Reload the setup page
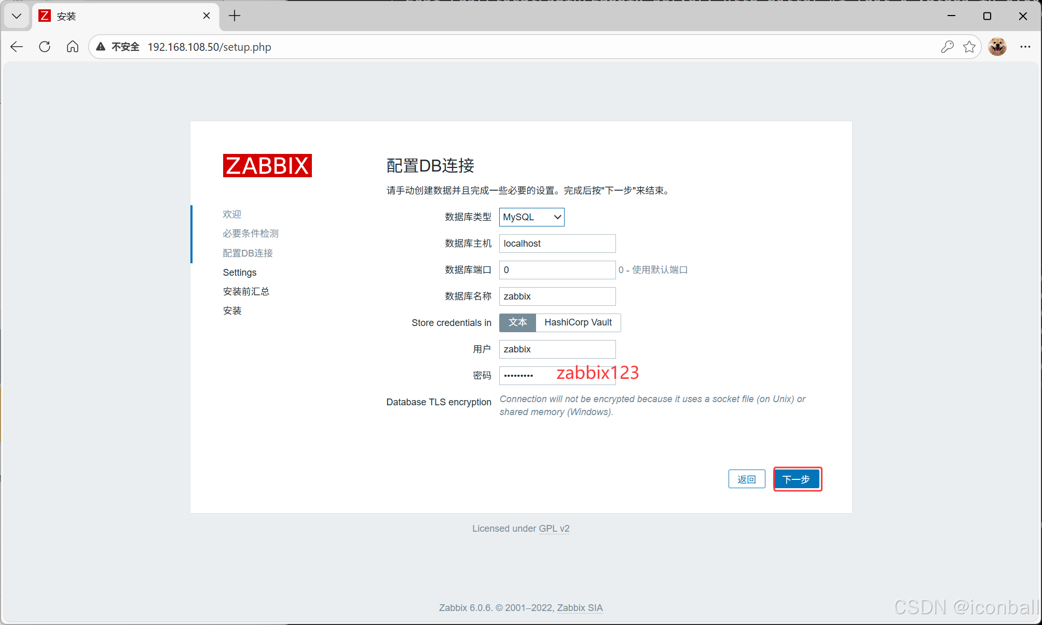Image resolution: width=1042 pixels, height=625 pixels. tap(44, 47)
